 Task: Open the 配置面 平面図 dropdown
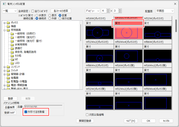[x=166, y=11]
